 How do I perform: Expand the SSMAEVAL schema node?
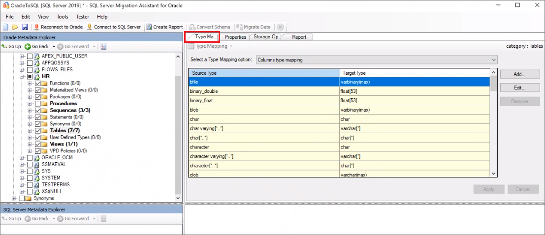click(x=22, y=164)
